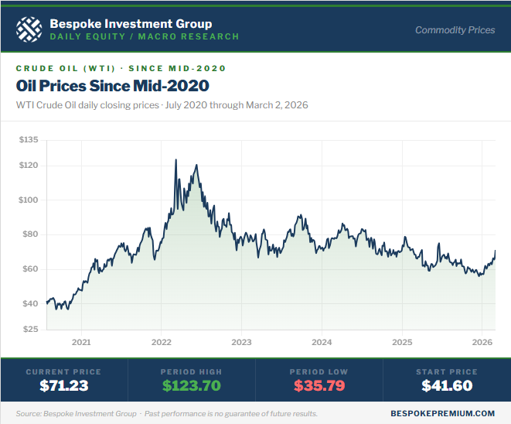511x424 pixels.
Task: Select the Oil Prices Since Mid-2020 heading
Action: click(x=112, y=84)
